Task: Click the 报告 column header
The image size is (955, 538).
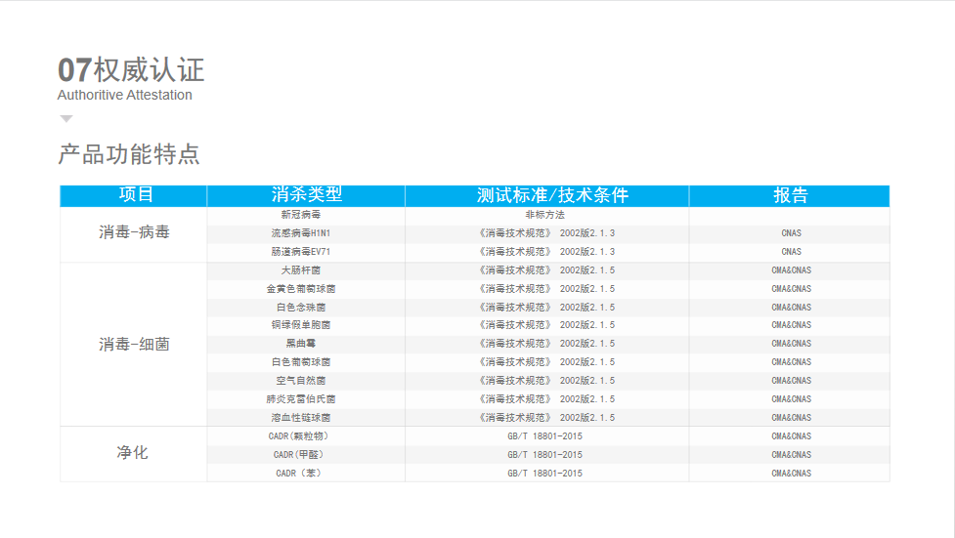Action: click(x=791, y=195)
